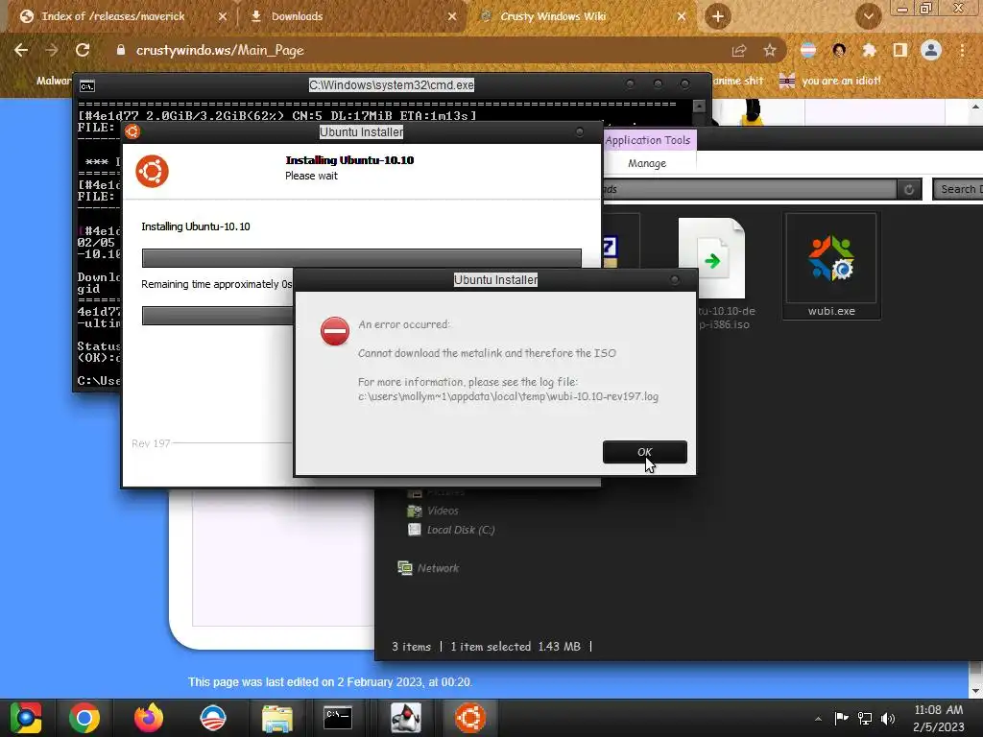Click the '3 items' status bar text

coord(411,646)
